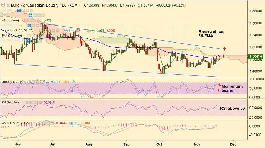Click the flag icon beside Euro Fx title
Viewport: 265px width, 148px height.
(x=8, y=5)
